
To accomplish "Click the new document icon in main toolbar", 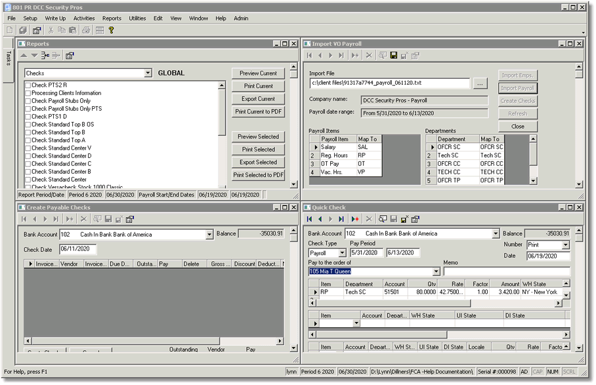I will tap(10, 30).
